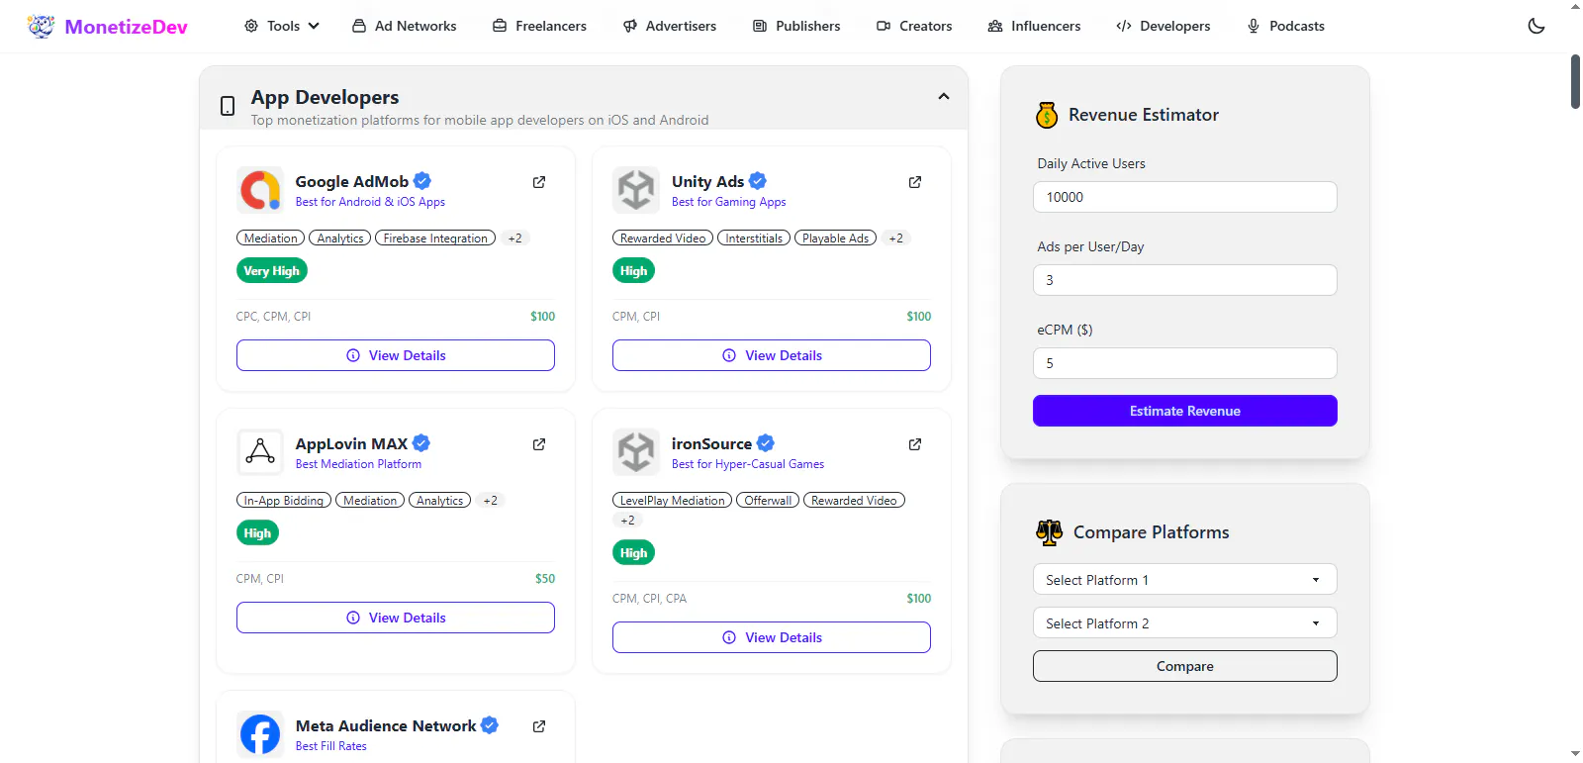Click the Meta Audience Network title
This screenshot has width=1583, height=763.
[x=386, y=726]
